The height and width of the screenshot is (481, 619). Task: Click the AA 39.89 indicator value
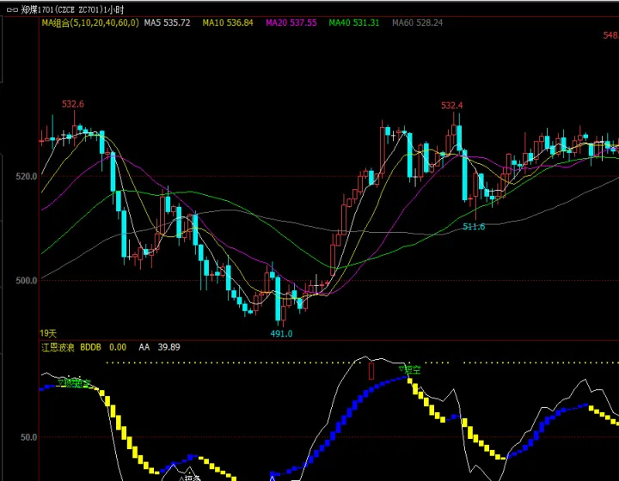click(x=159, y=347)
